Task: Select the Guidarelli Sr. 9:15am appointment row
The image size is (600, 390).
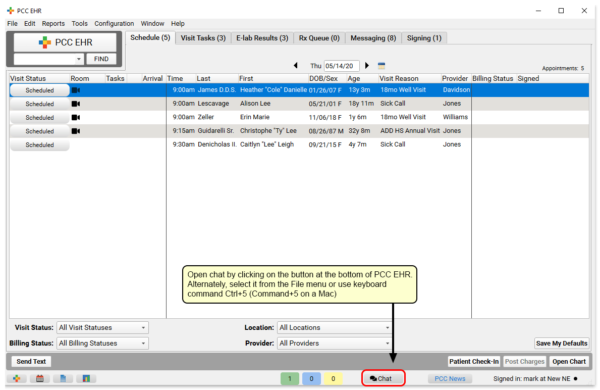Action: pos(299,131)
